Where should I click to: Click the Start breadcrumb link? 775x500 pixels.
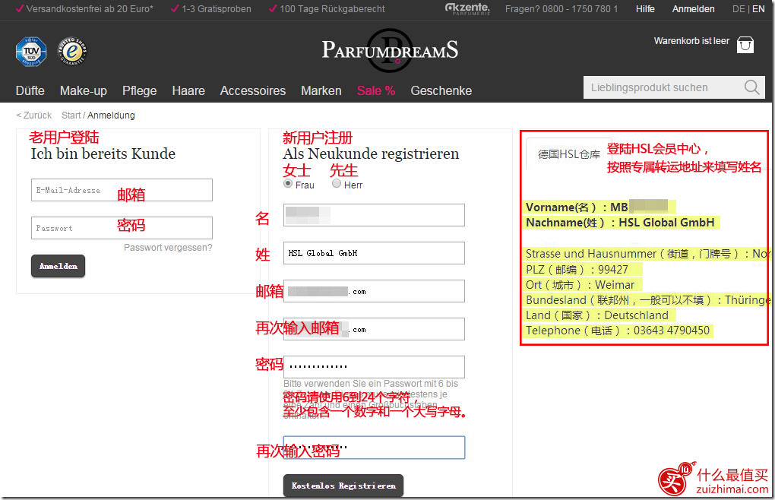click(71, 115)
